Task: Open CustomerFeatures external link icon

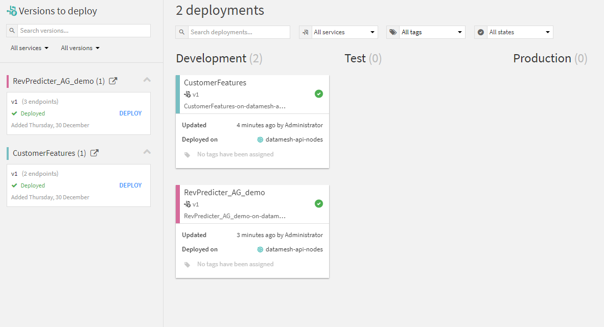Action: [95, 153]
